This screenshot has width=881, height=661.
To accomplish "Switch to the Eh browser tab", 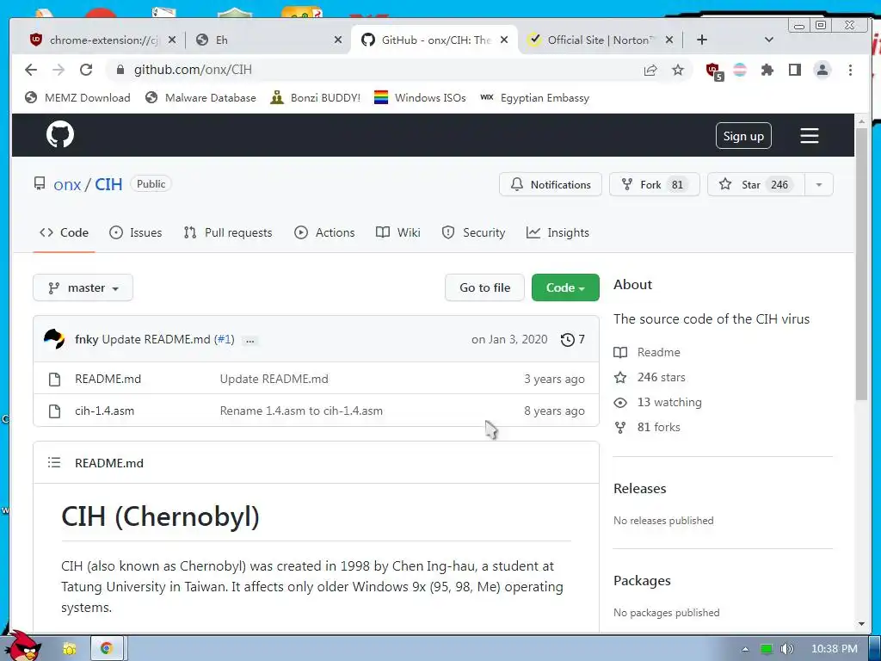I will (267, 40).
